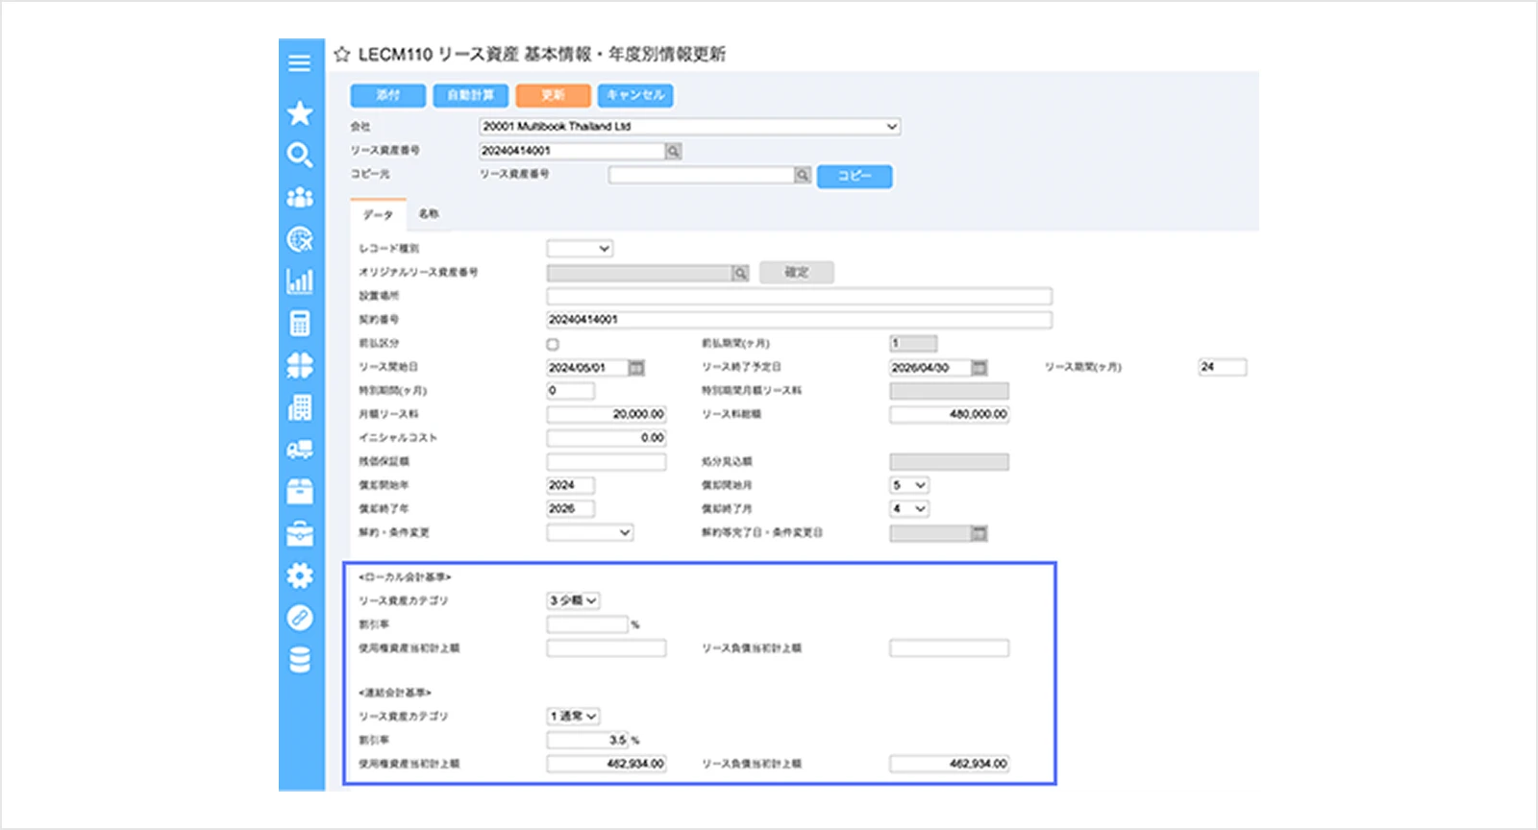The image size is (1538, 830).
Task: Bookmark the LECM110 page with the title star
Action: point(341,55)
